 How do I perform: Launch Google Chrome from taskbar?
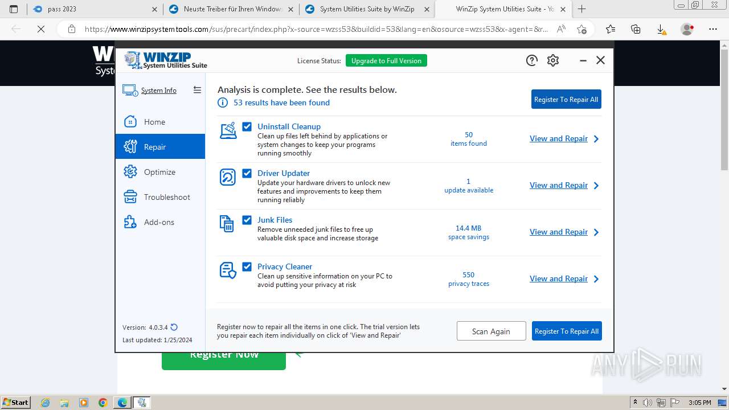[x=103, y=403]
